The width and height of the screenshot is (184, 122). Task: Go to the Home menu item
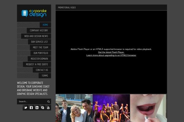(45, 25)
